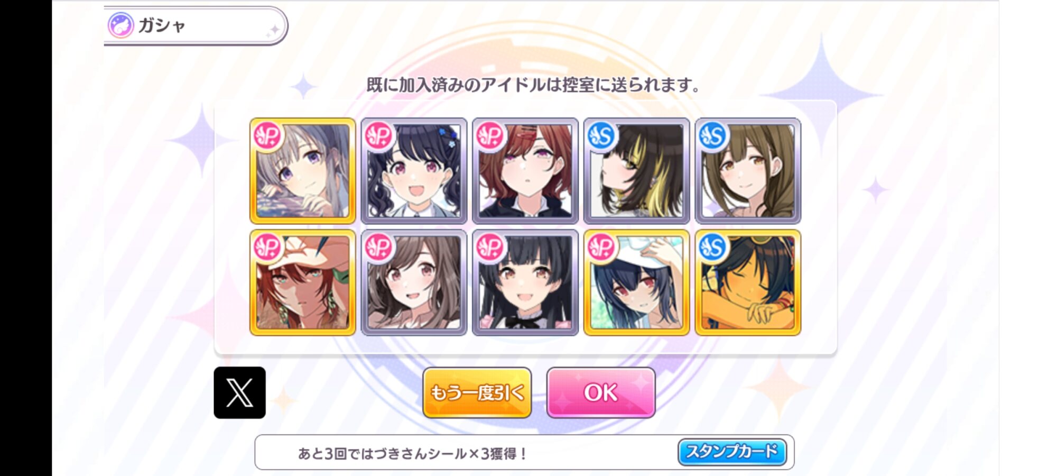Select the brown-haired ponytail girl S card

(748, 171)
